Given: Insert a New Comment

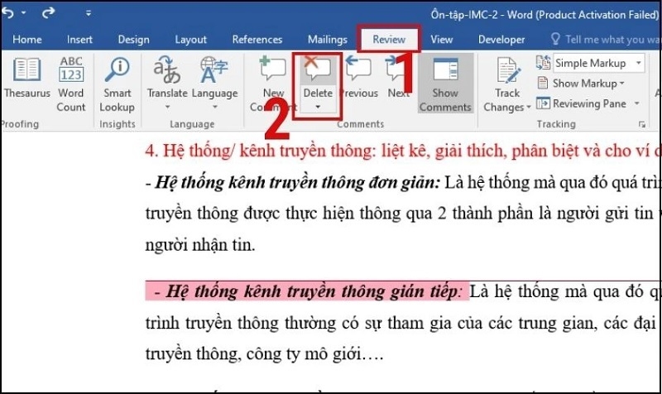Looking at the screenshot, I should [272, 79].
